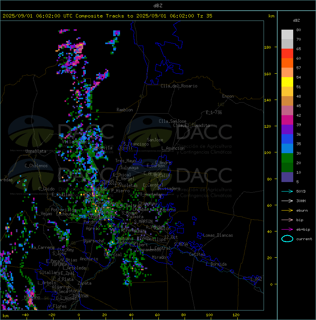The width and height of the screenshot is (316, 320).
Task: Click the 'L_Dormida' map label
Action: 216,264
